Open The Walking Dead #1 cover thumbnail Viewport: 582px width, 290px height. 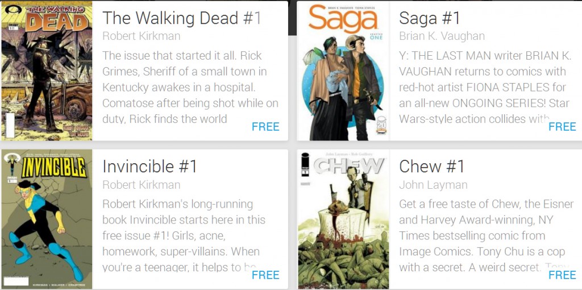coord(47,71)
